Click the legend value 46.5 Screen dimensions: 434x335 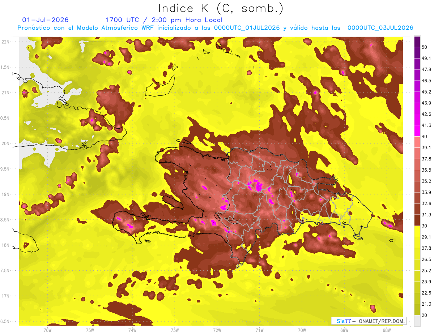tap(426, 81)
